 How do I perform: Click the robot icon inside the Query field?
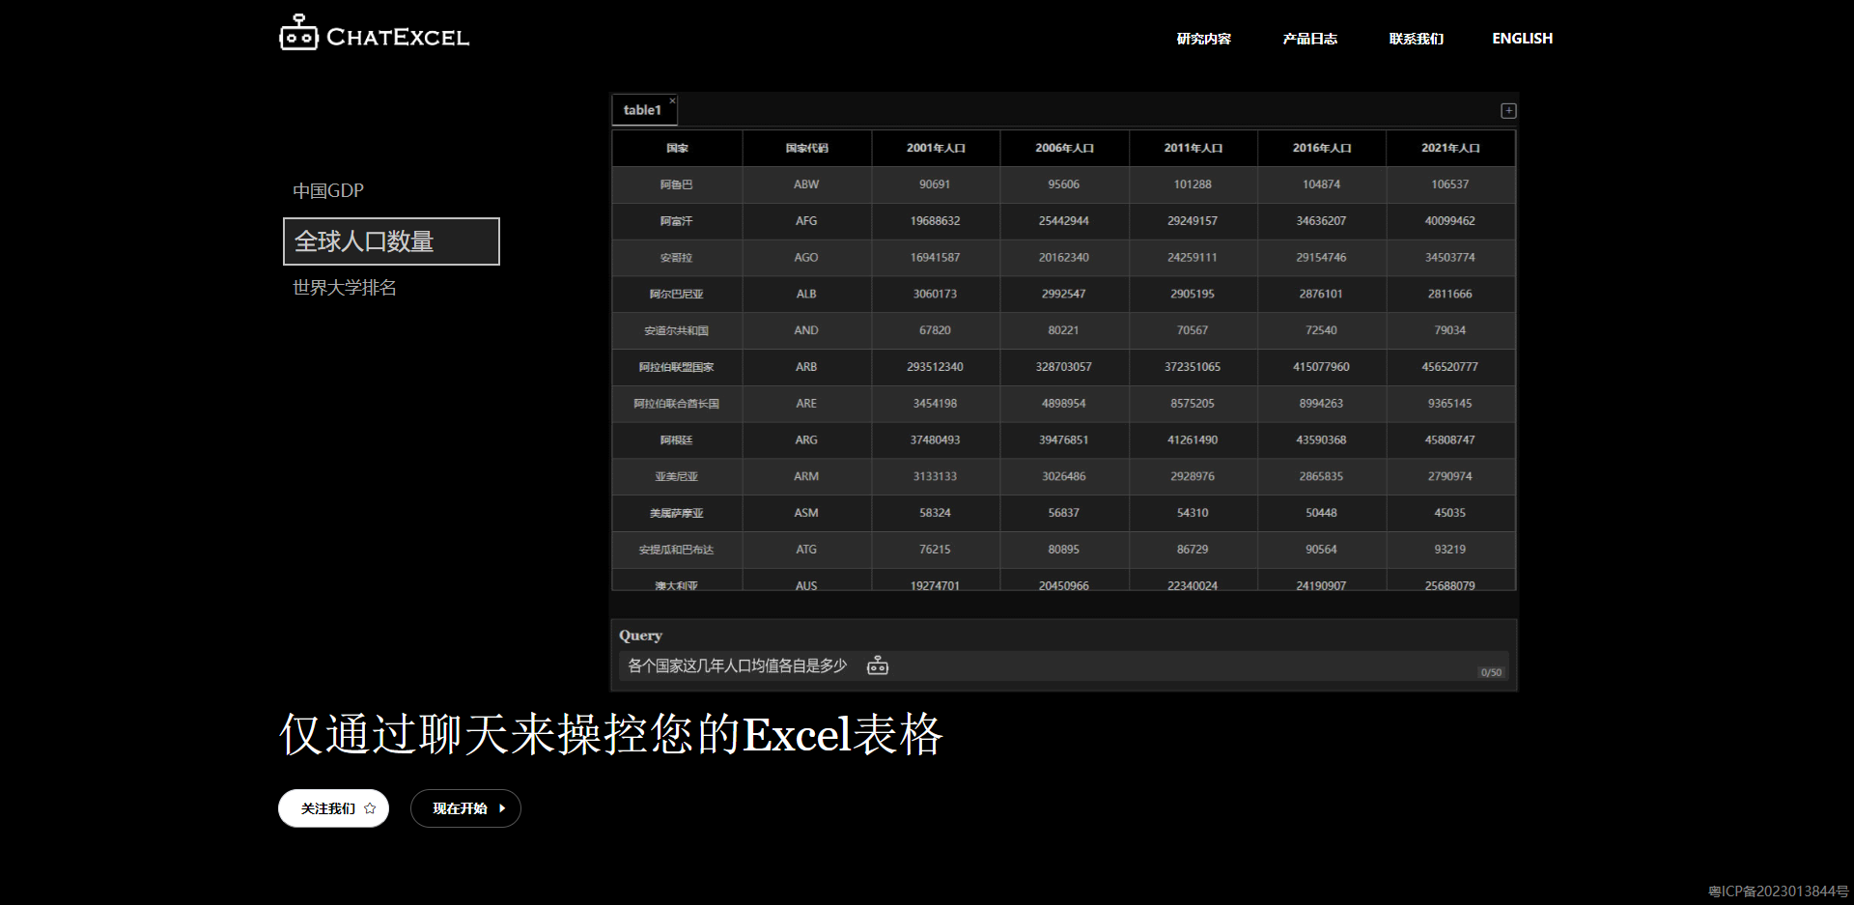[877, 665]
